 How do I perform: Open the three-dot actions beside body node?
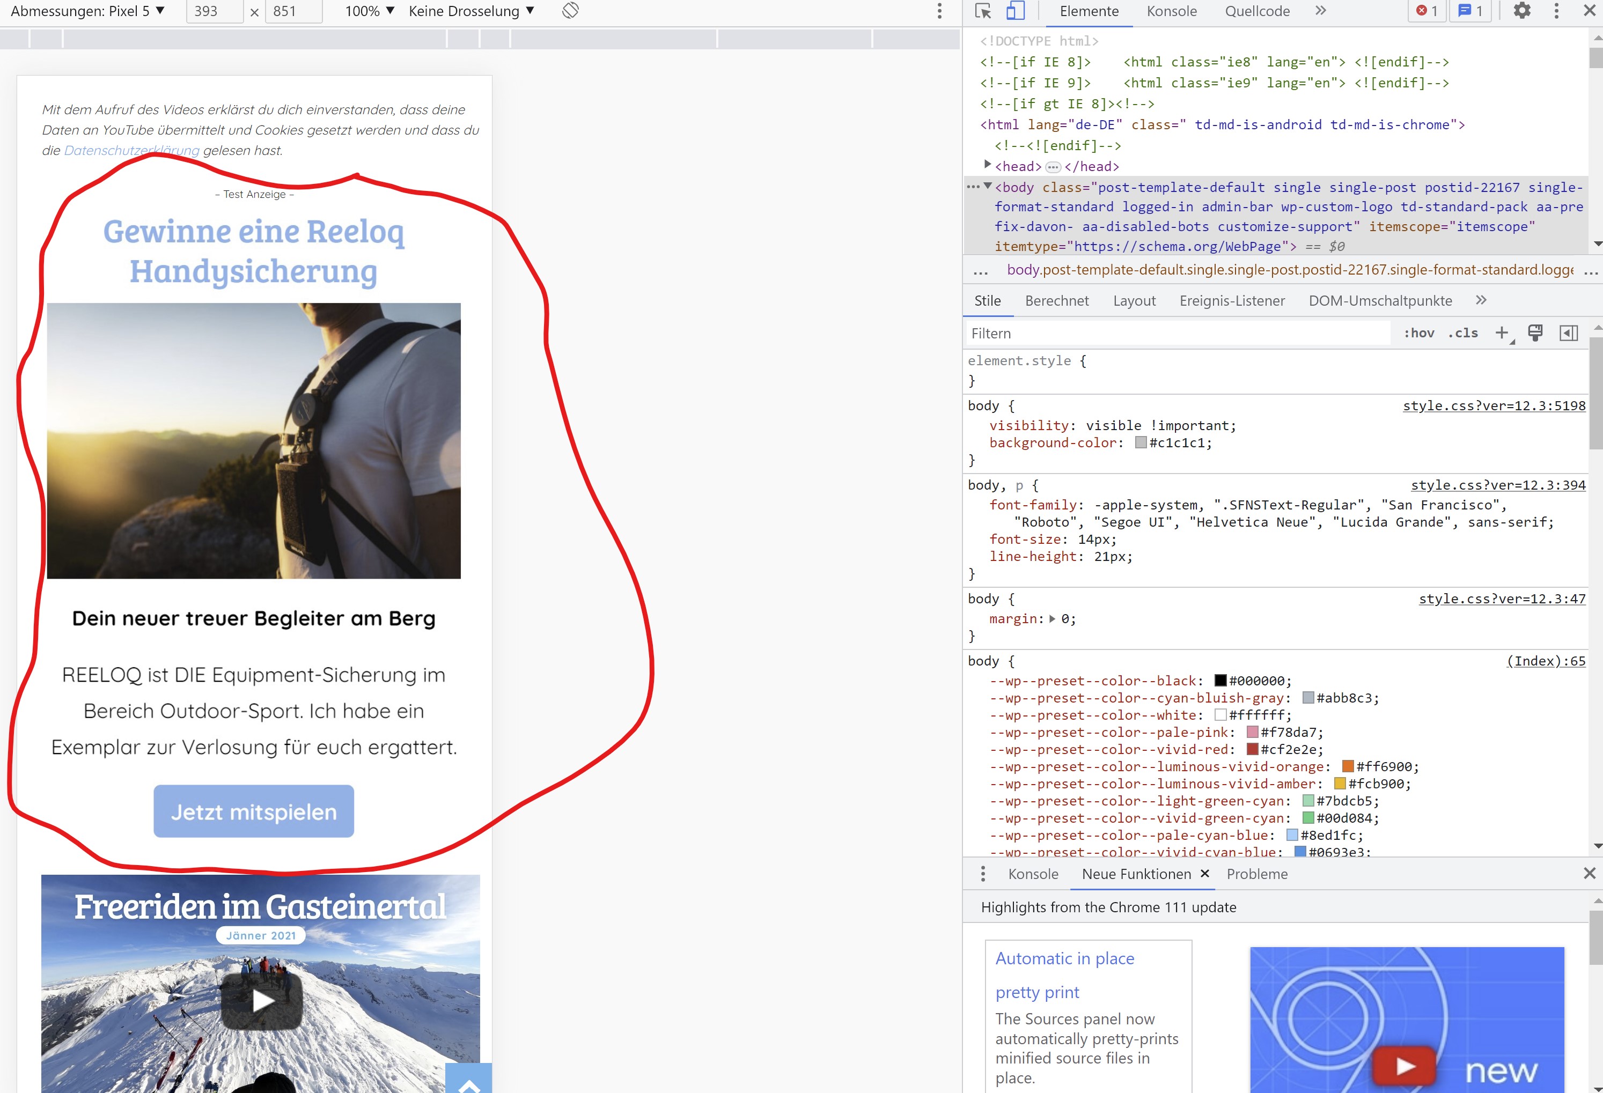[x=973, y=186]
